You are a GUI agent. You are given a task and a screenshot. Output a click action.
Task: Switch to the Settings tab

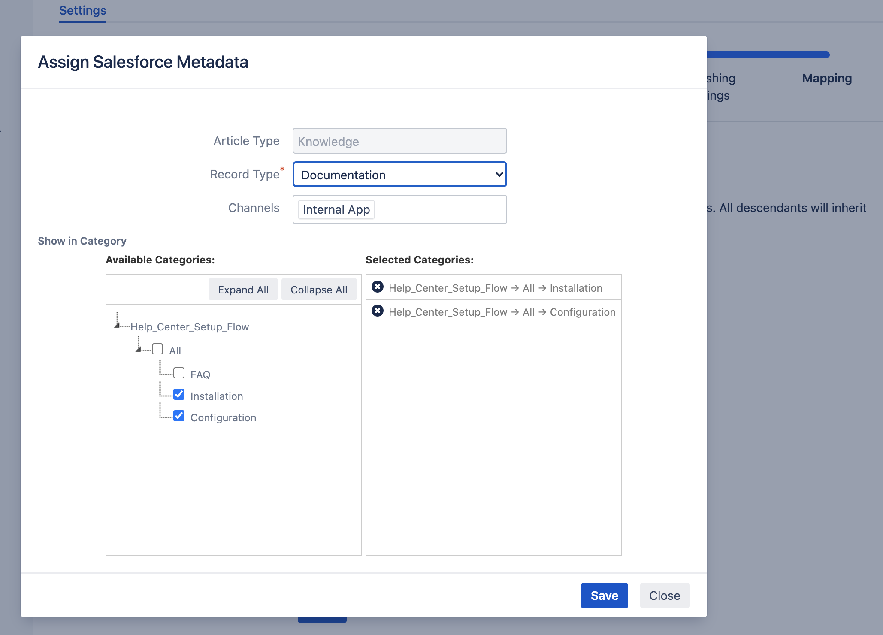click(x=83, y=10)
